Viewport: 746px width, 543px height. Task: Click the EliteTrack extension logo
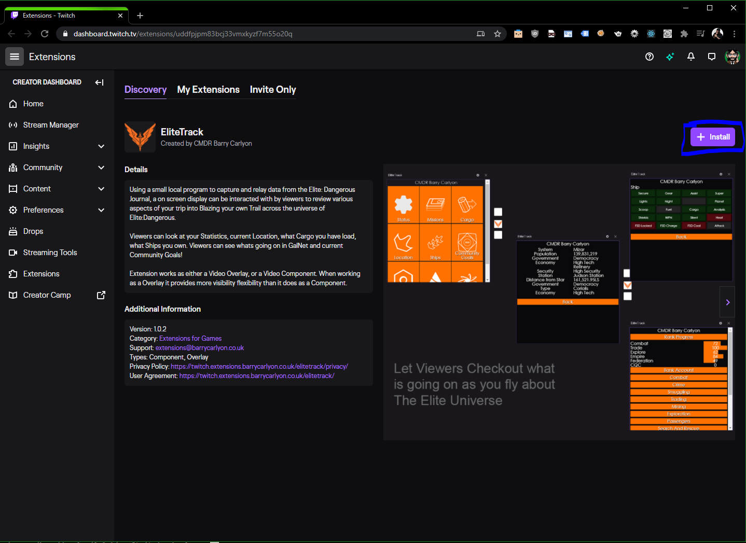pos(140,137)
